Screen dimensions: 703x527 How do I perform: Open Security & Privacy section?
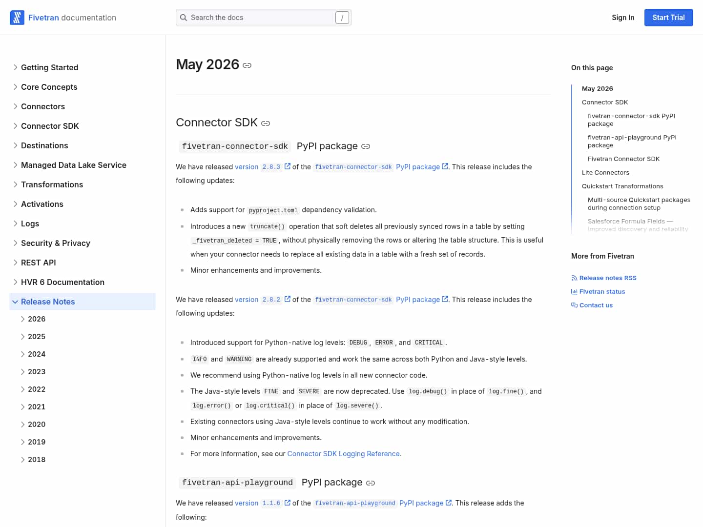pos(56,243)
